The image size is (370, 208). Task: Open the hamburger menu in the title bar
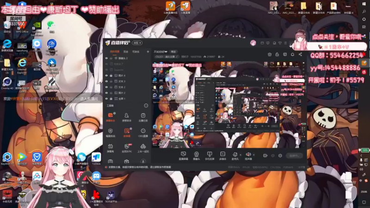click(x=285, y=43)
